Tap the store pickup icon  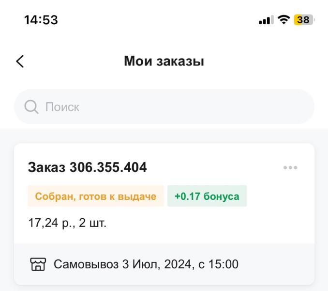[38, 264]
